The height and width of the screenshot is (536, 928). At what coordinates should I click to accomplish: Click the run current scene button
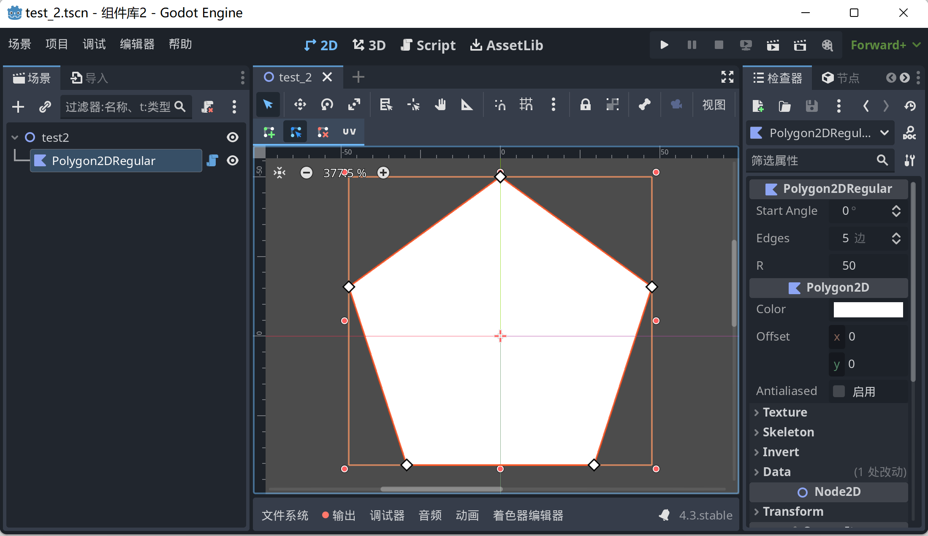pos(773,45)
